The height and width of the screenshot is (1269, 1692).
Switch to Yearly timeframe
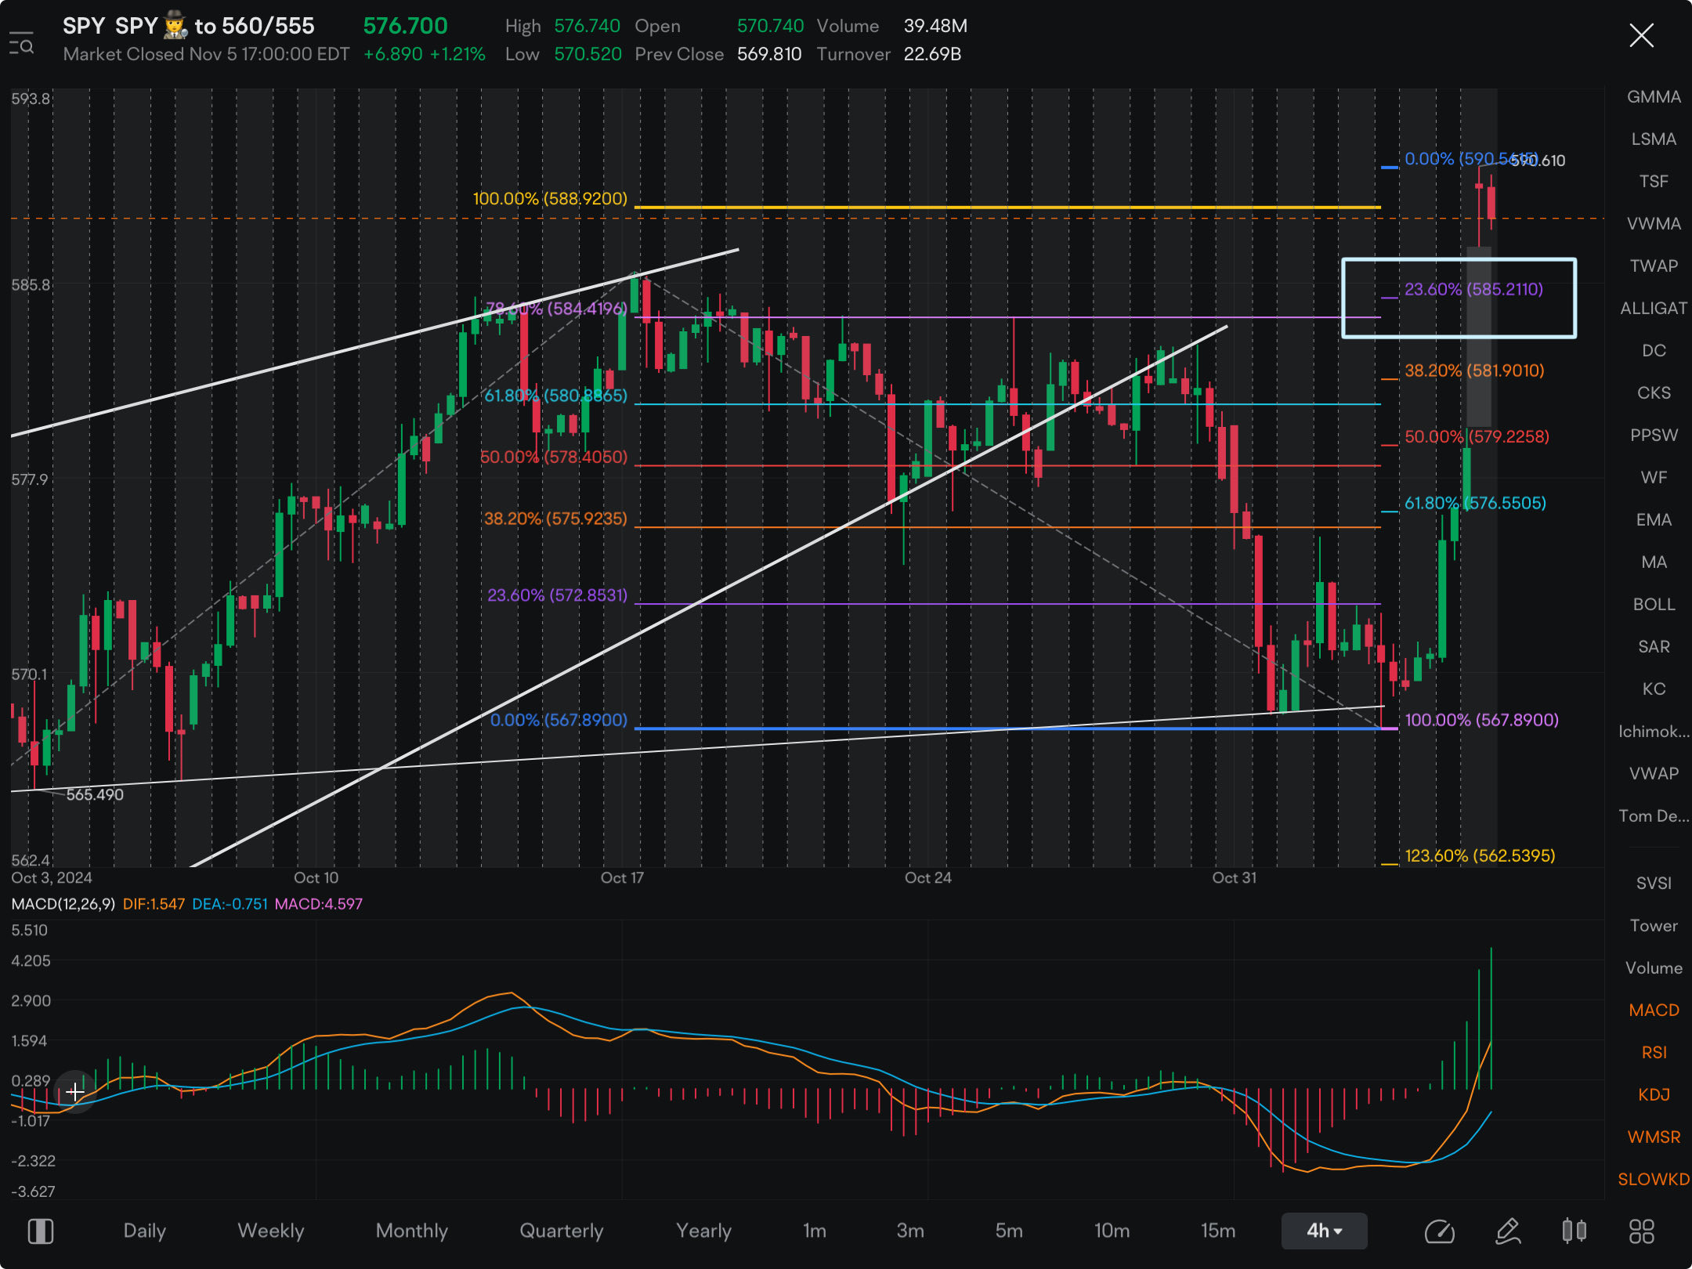[x=704, y=1231]
